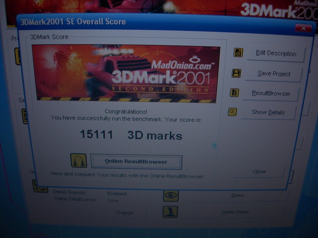Viewport: 318px width, 238px height.
Task: Click the Change button below demo settings
Action: pos(124,213)
